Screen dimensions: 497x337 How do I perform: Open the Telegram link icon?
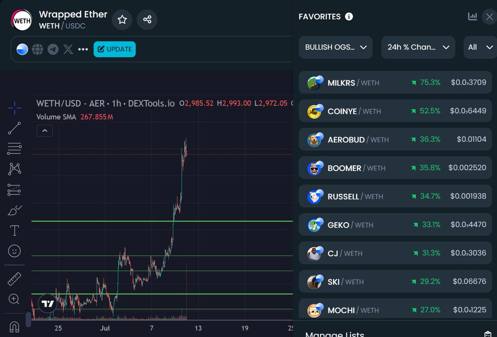click(53, 49)
